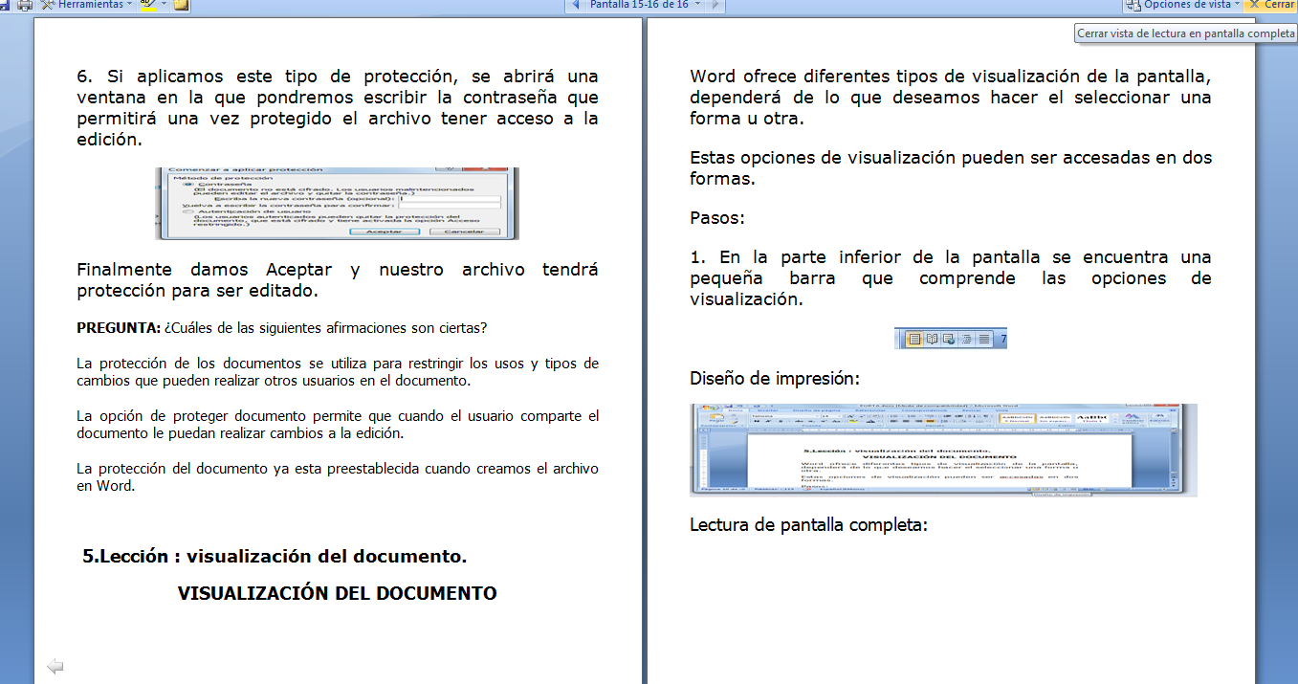
Task: Go to the next screen using the top arrow
Action: (x=715, y=5)
